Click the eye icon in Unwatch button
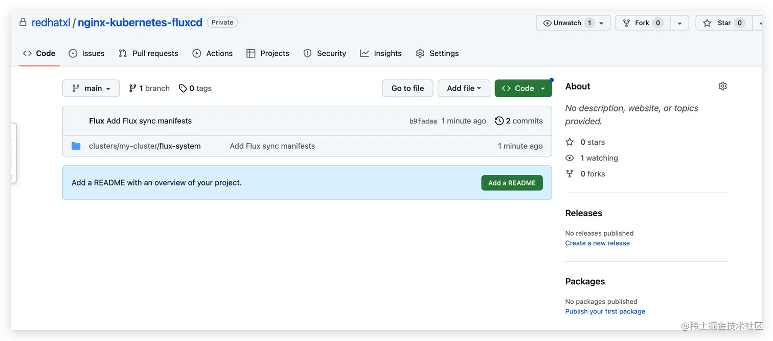This screenshot has height=341, width=773. (x=548, y=23)
